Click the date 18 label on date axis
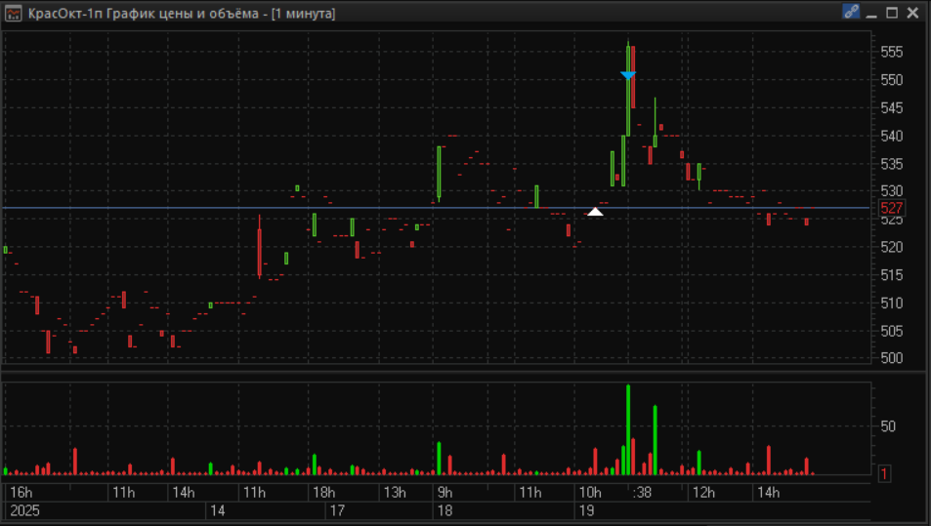 pos(444,510)
